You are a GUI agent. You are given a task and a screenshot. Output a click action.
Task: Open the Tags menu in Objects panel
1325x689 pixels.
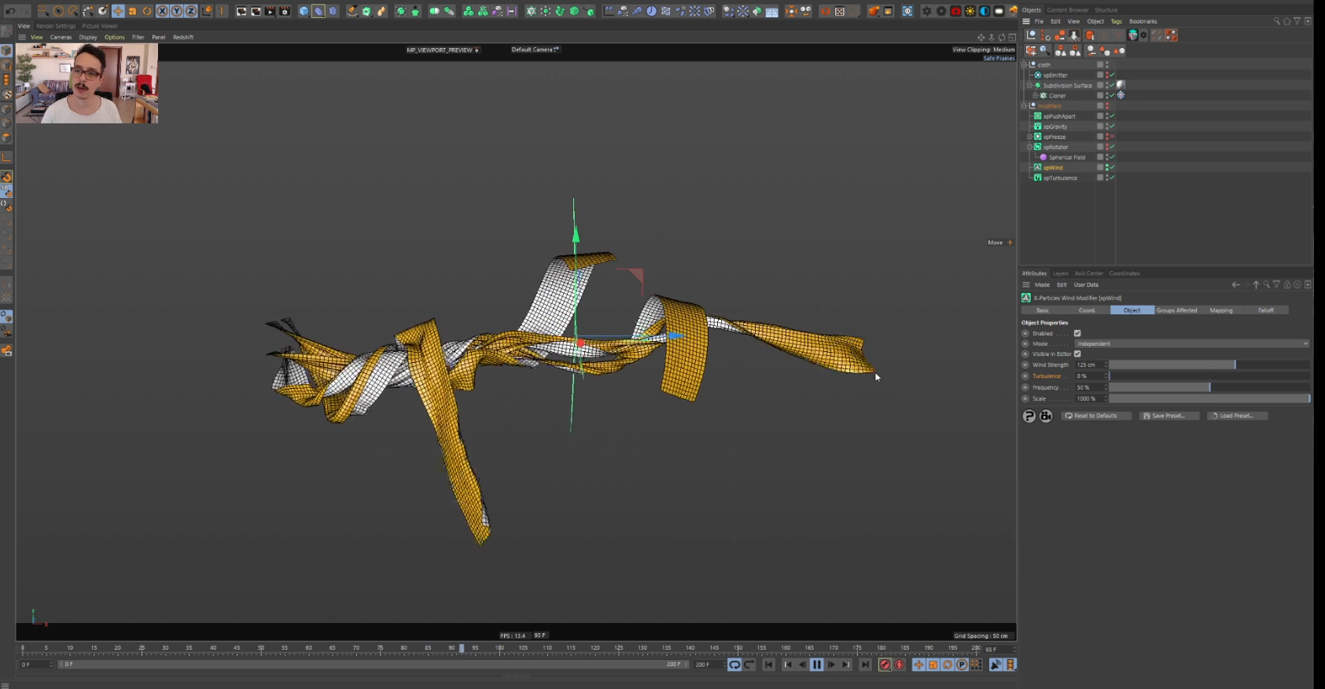click(x=1116, y=21)
